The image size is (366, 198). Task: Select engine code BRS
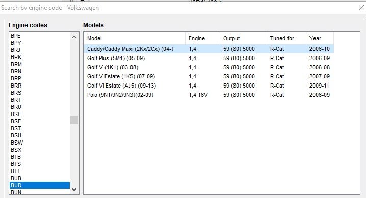[40, 93]
